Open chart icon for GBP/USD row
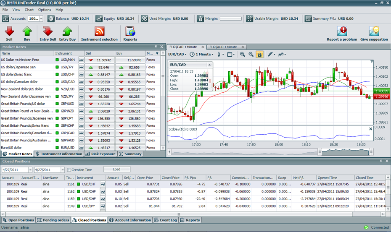This screenshot has width=391, height=232. coord(81,104)
